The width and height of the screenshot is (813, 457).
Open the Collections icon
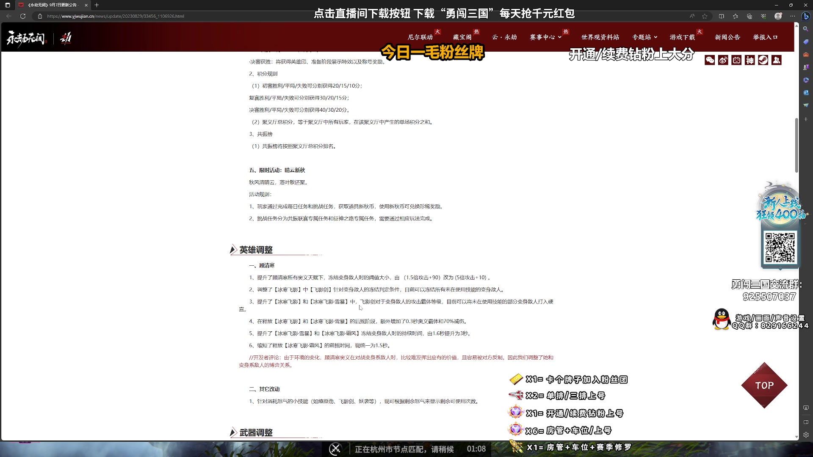pos(749,16)
